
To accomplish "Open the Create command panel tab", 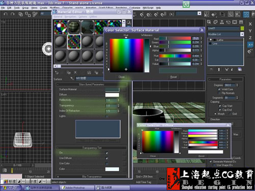I will 209,22.
